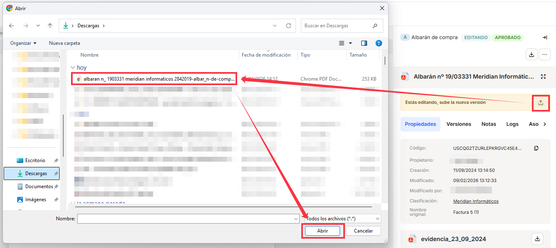Screen dimensions: 556x248
Task: Expand the Albarán PDF preview fullscreen
Action: pyautogui.click(x=543, y=77)
